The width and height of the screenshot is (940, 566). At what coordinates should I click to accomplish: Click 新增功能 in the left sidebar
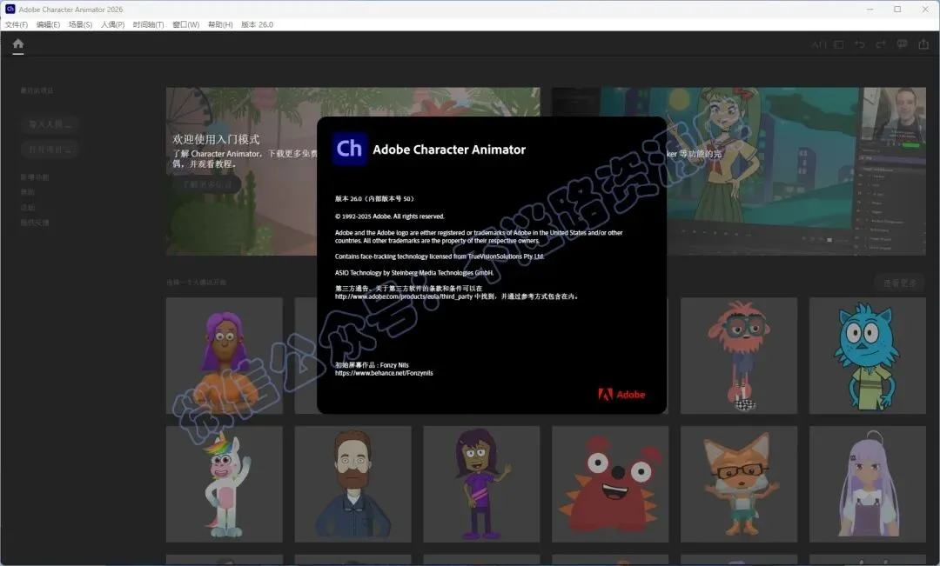(x=35, y=177)
